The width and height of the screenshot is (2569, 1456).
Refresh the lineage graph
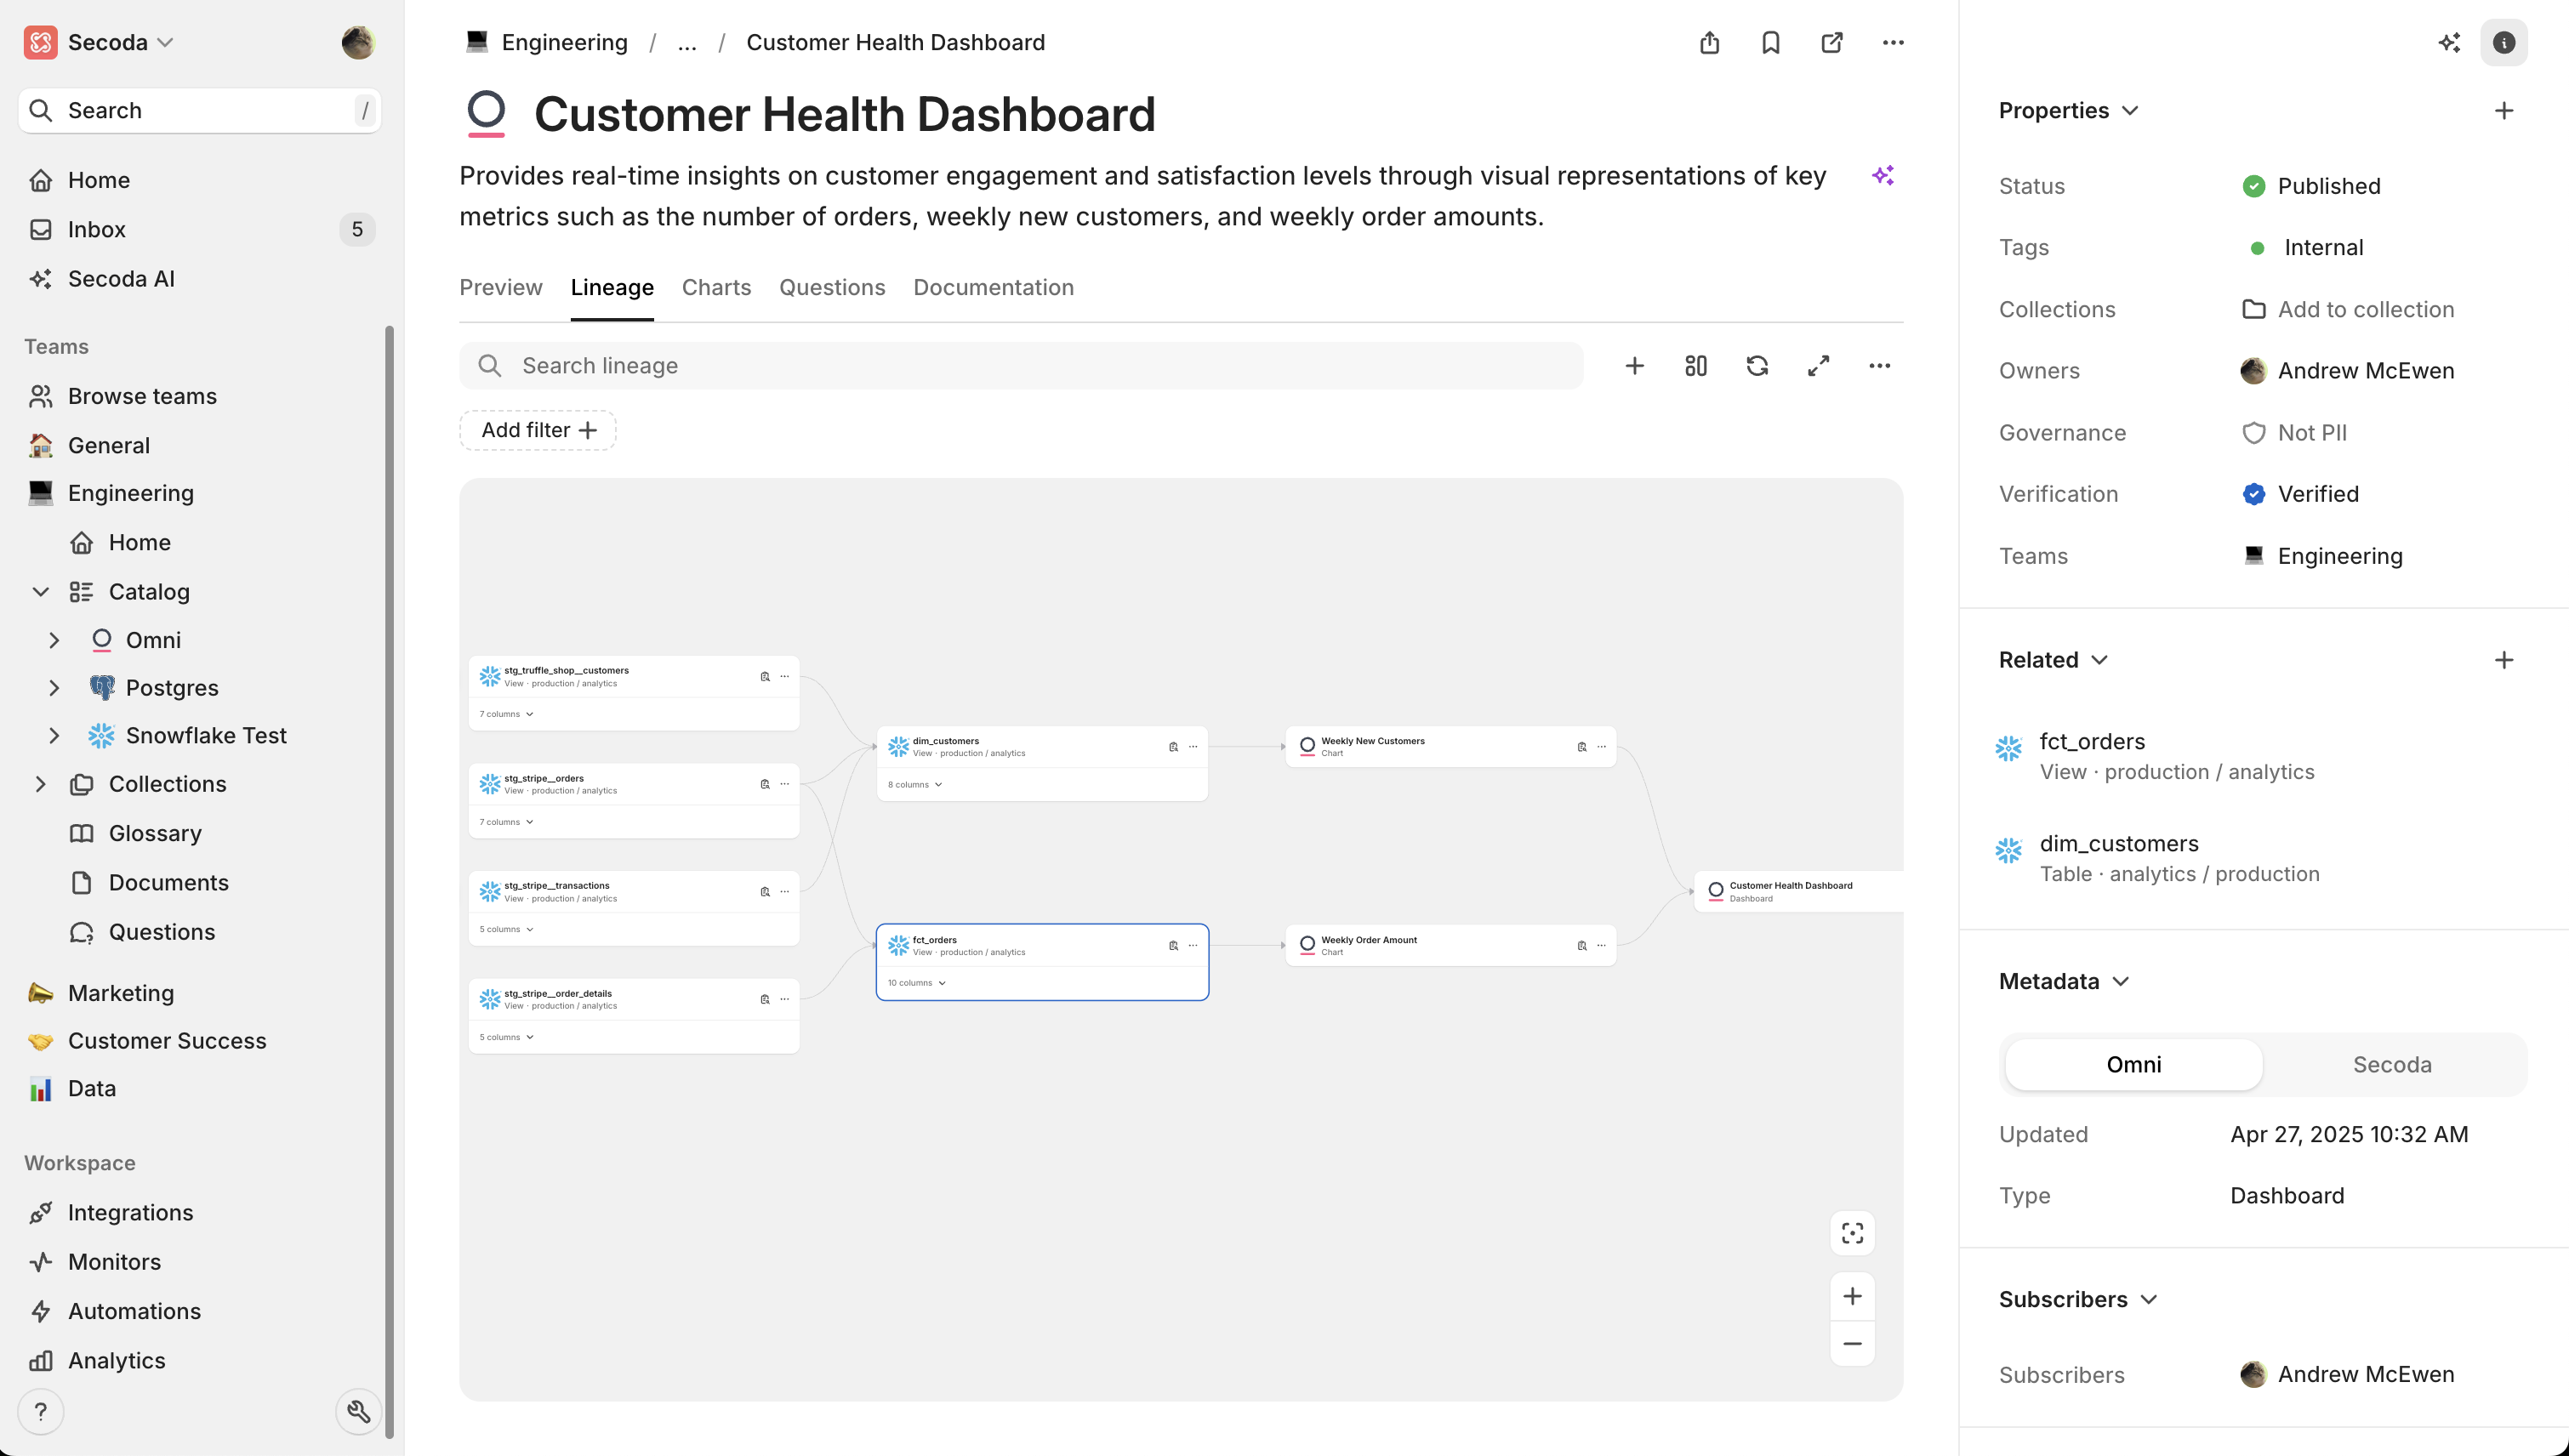[x=1757, y=366]
